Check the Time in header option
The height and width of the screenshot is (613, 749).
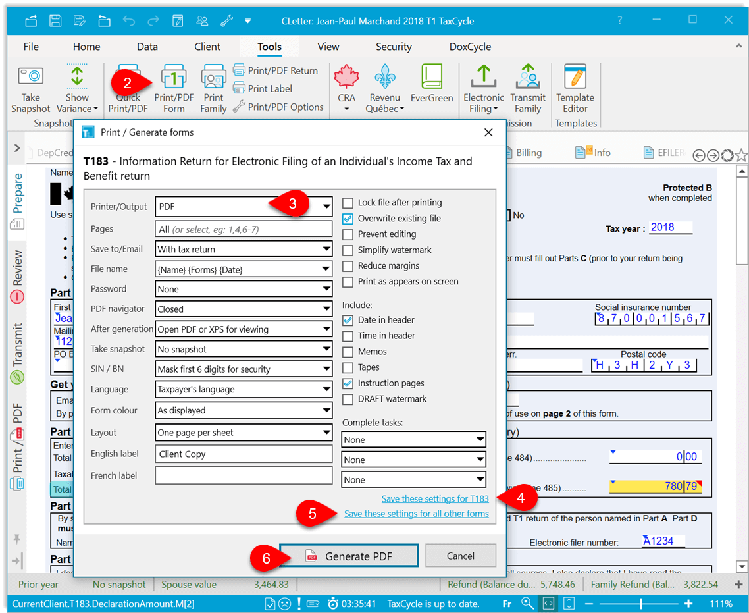pos(348,336)
